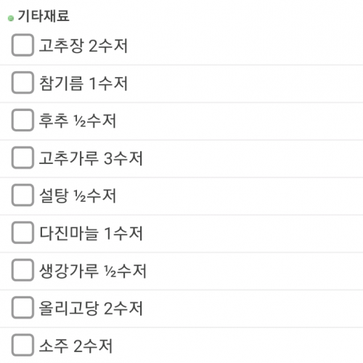Click the 올리고당 2수저 ingredient label
The width and height of the screenshot is (363, 363).
[91, 308]
